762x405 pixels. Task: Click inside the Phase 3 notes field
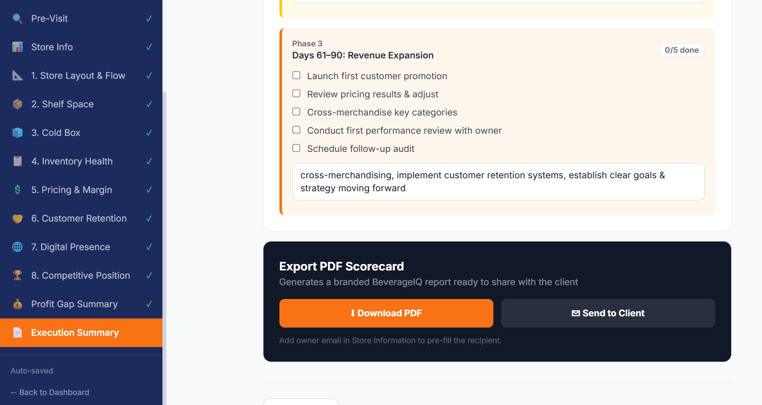(498, 182)
